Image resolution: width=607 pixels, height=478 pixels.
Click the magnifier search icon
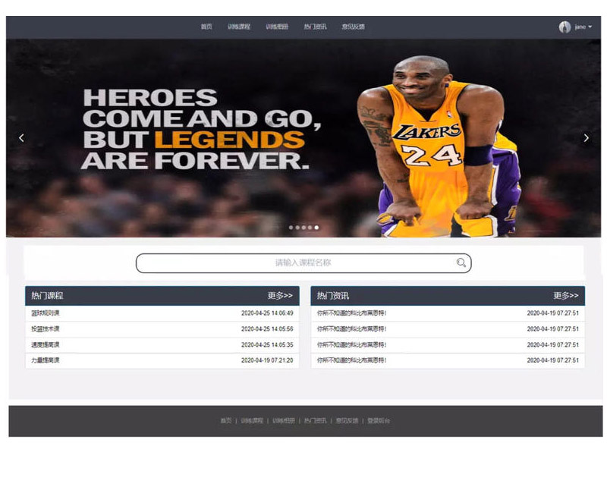[x=461, y=263]
